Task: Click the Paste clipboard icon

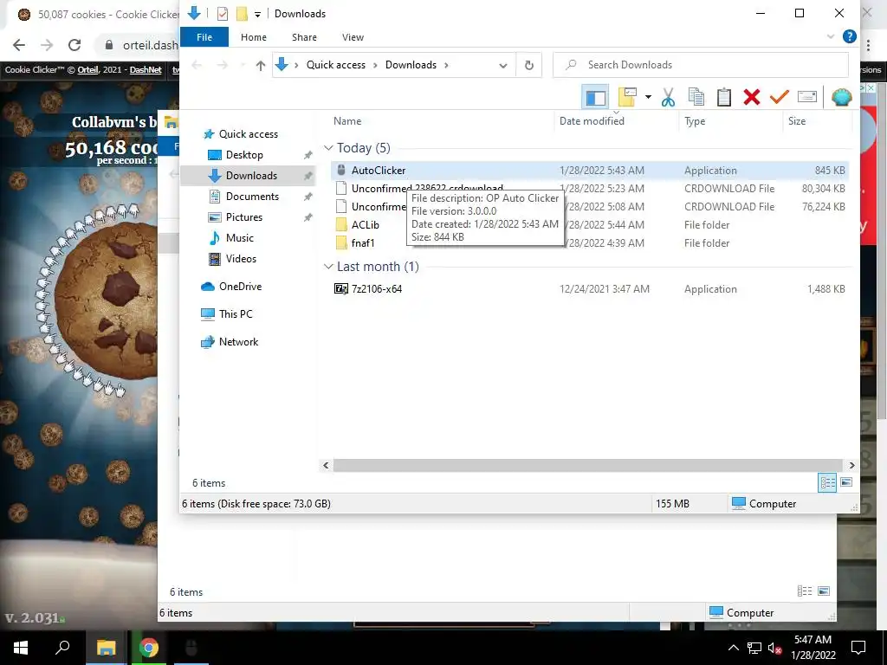Action: point(724,97)
